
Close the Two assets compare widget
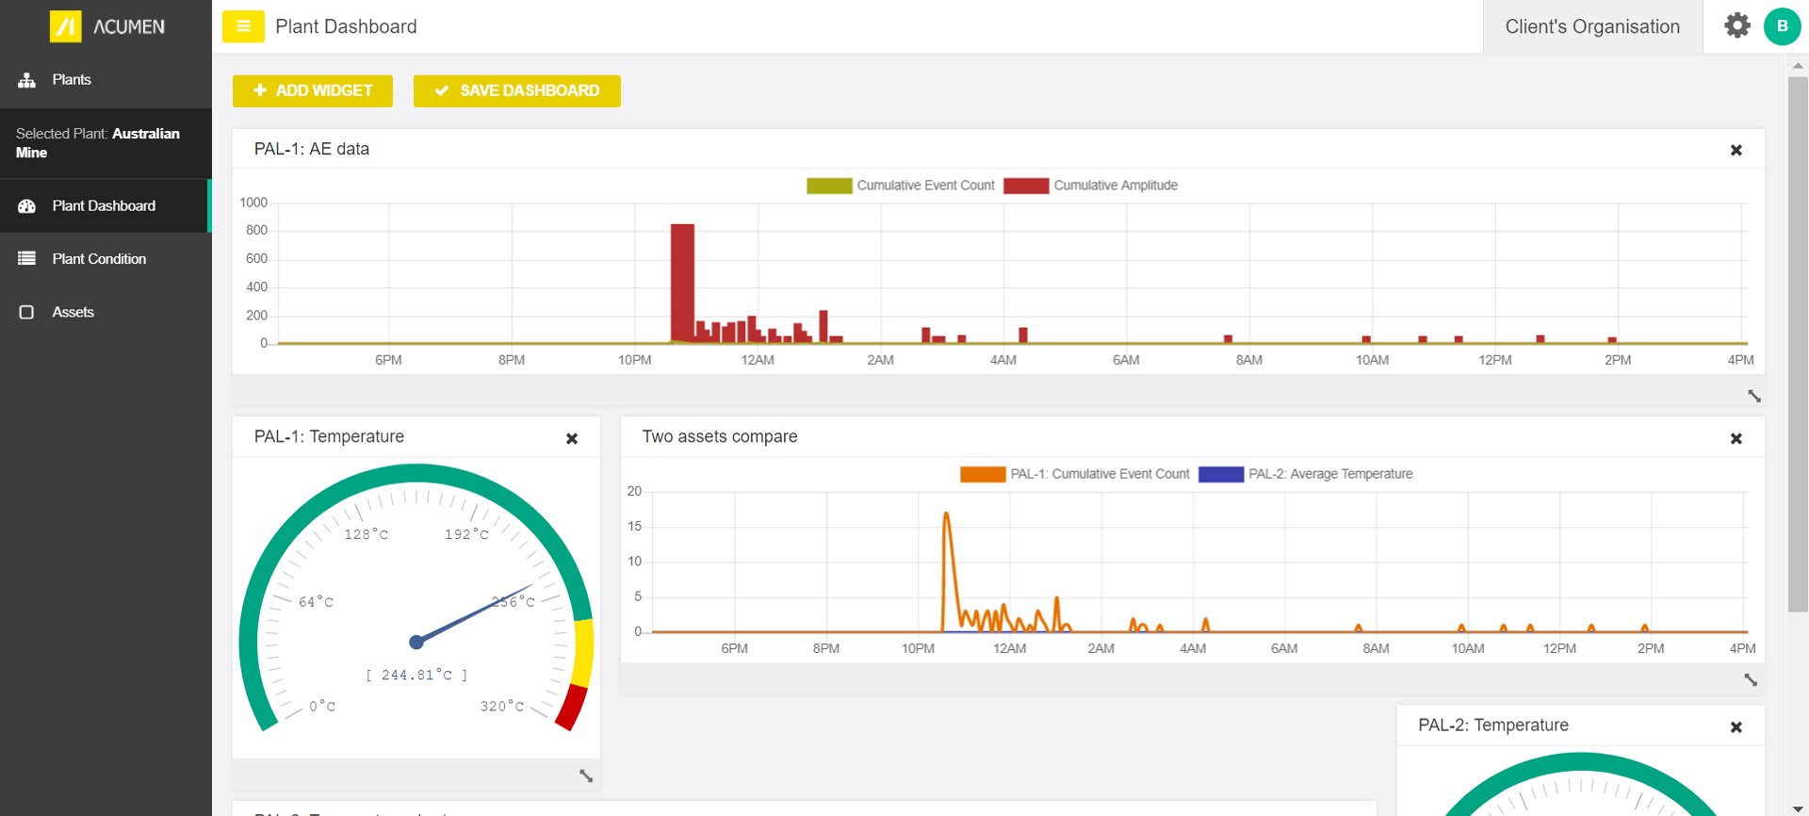(x=1736, y=438)
